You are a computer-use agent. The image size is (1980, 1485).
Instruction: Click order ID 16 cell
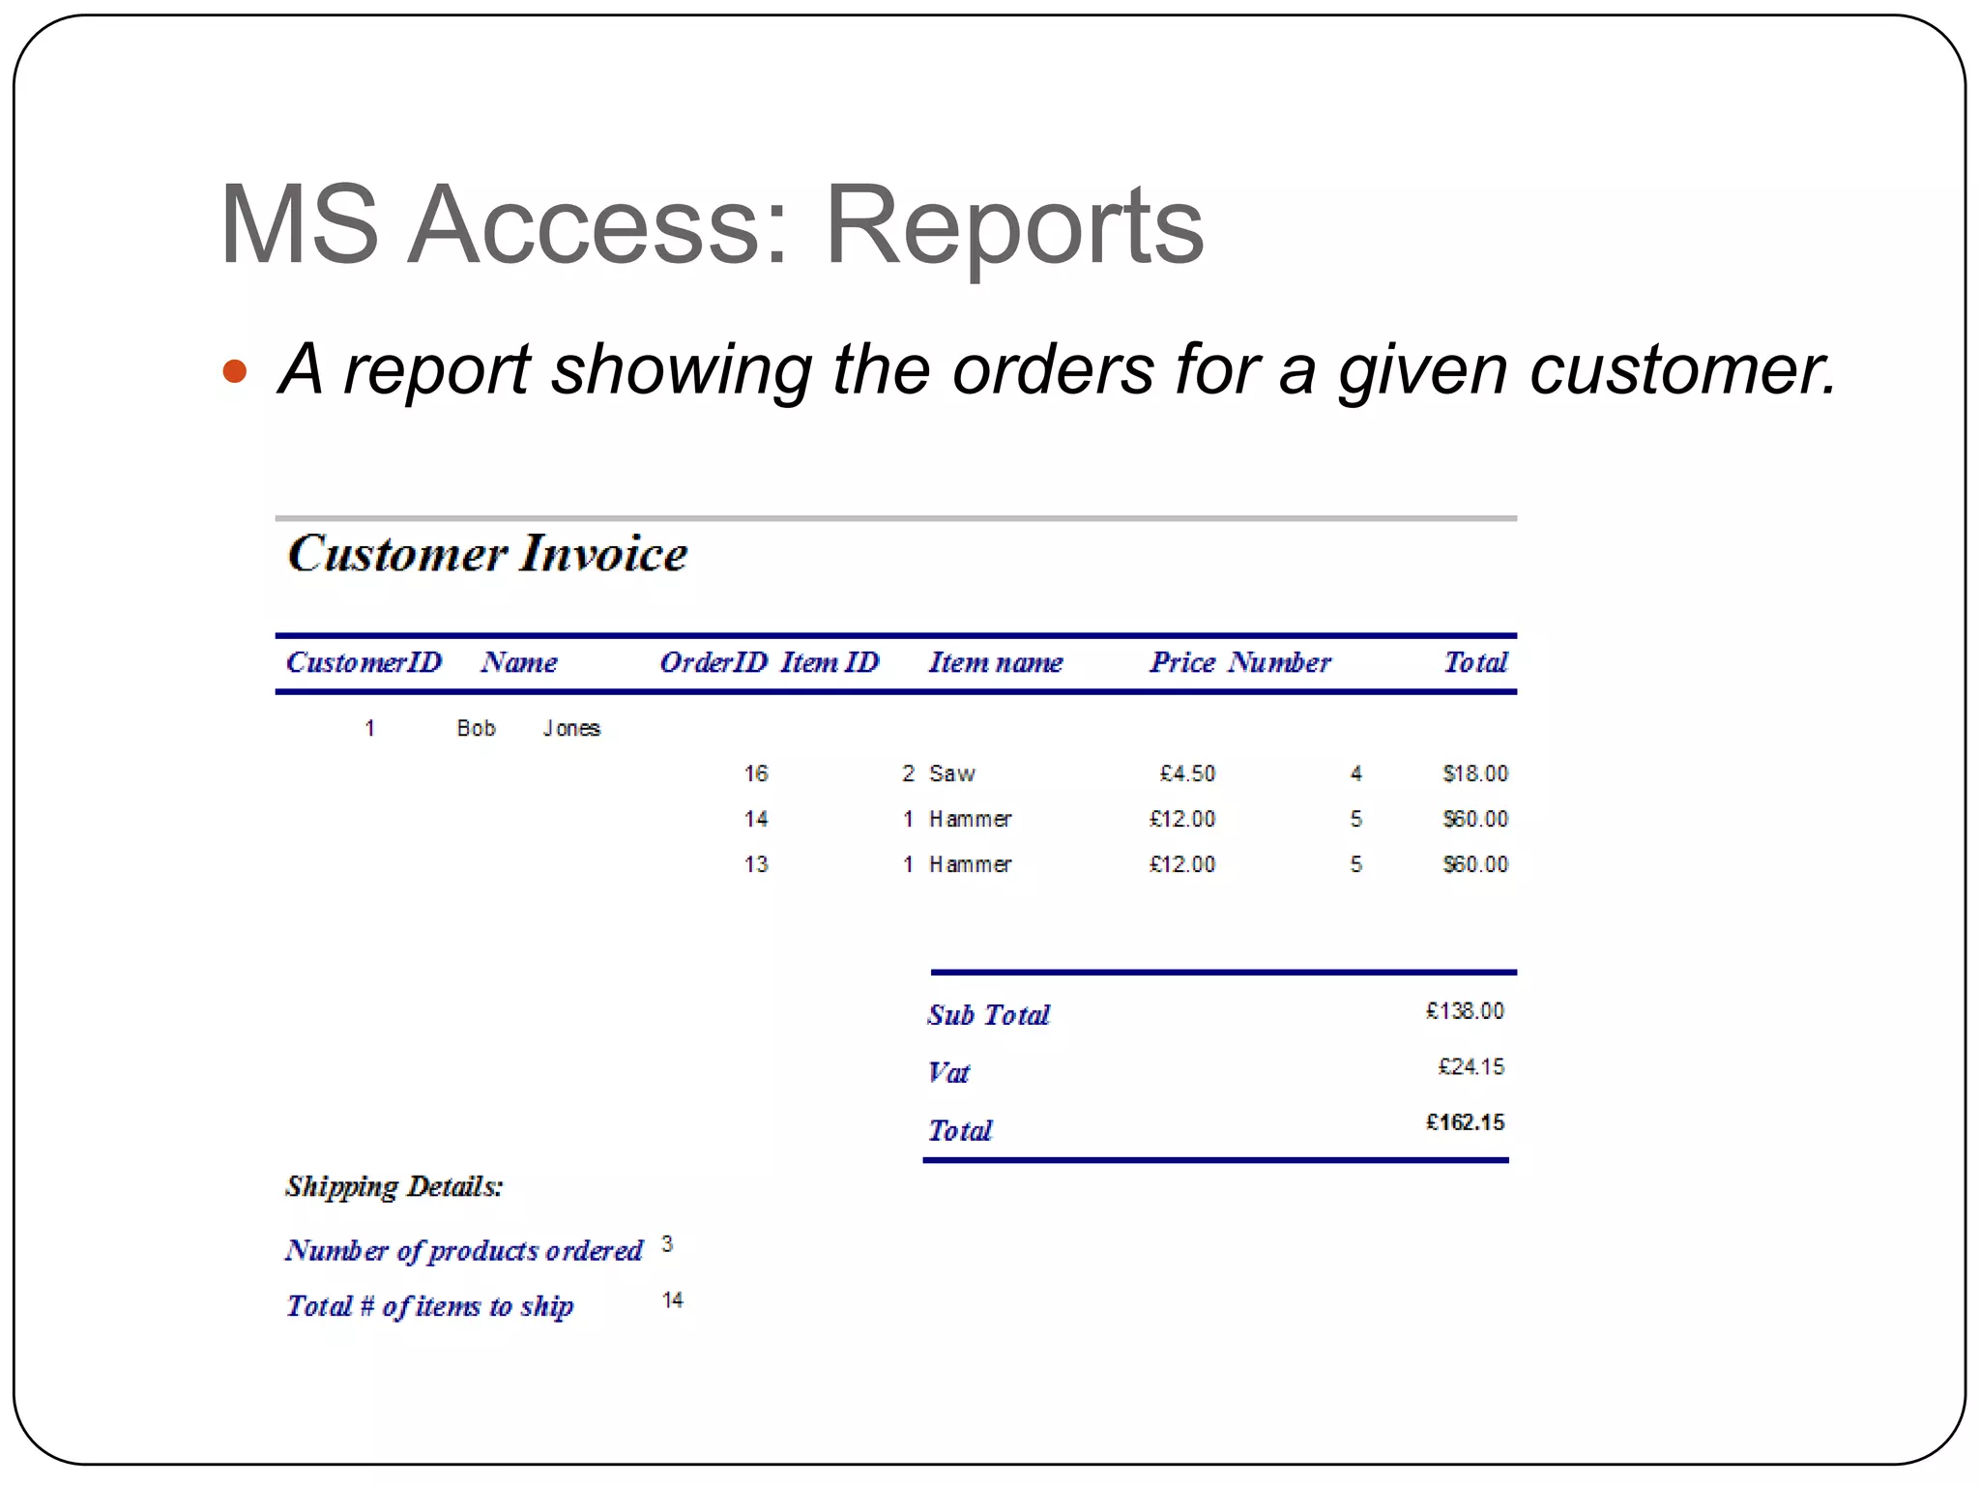tap(756, 773)
